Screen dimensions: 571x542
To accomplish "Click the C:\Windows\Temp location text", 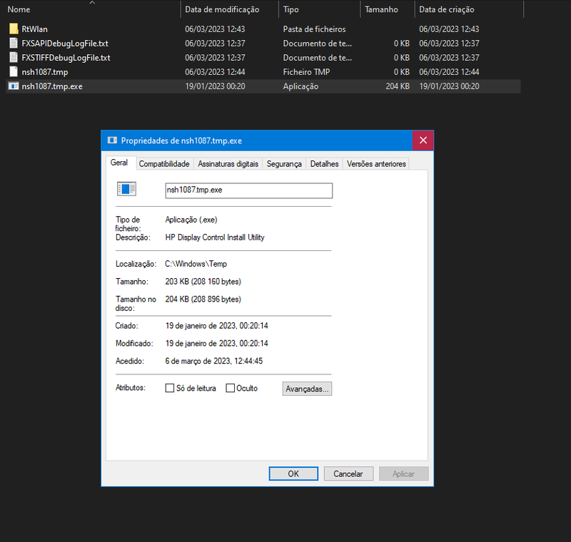I will [x=196, y=264].
